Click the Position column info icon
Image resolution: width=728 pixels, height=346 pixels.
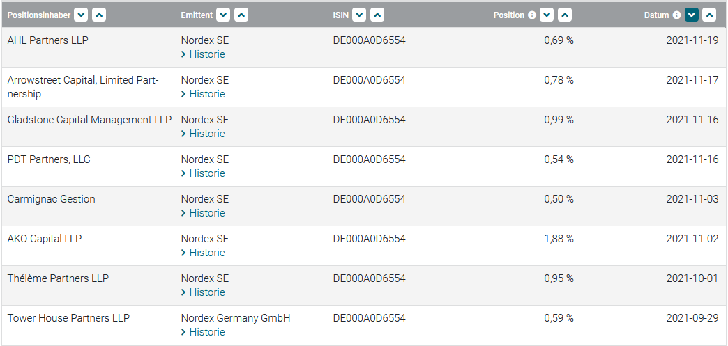[x=532, y=15]
